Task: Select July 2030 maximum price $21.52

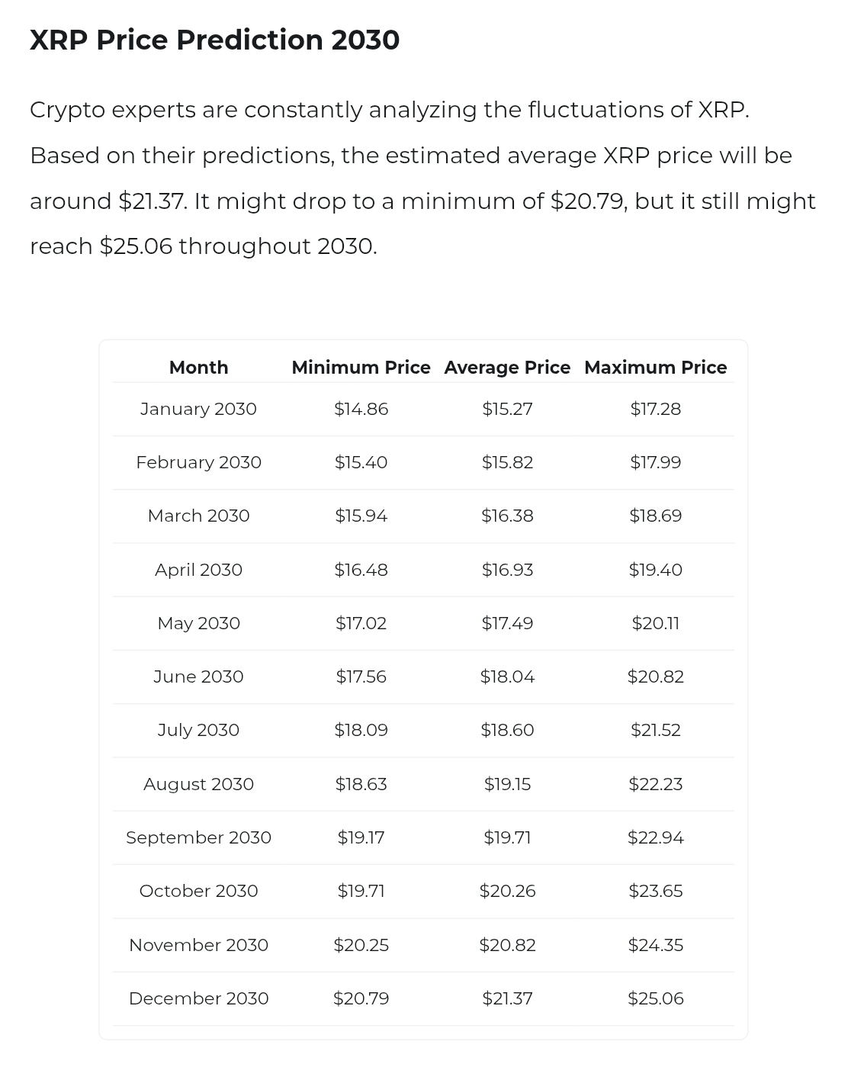Action: click(x=655, y=730)
